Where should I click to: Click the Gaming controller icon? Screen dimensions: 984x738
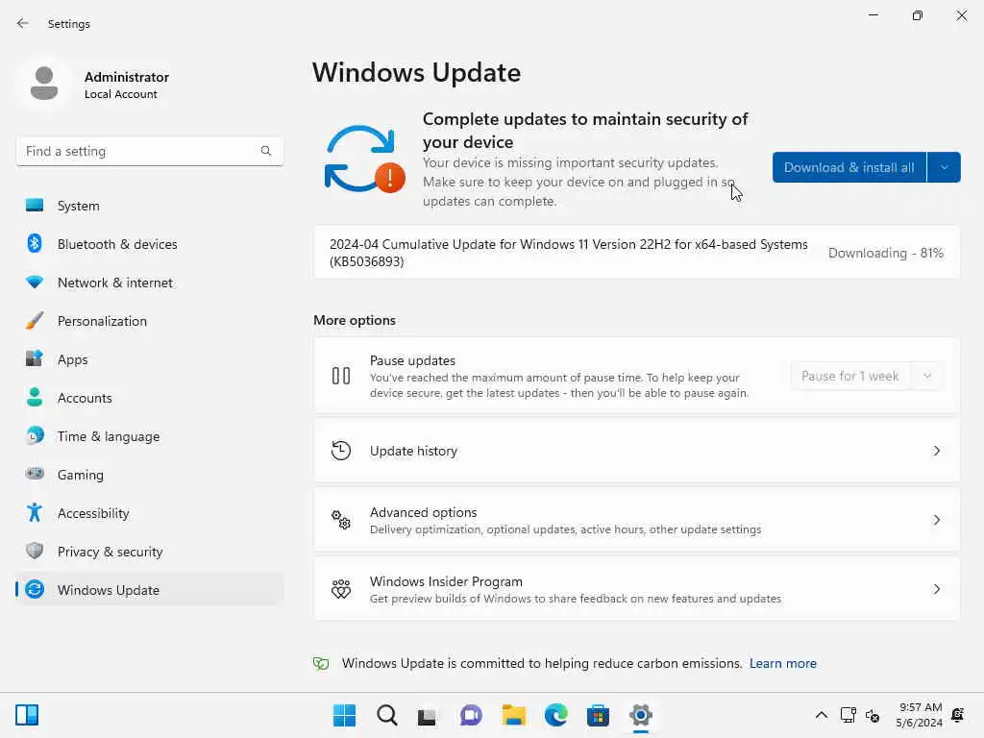click(35, 474)
